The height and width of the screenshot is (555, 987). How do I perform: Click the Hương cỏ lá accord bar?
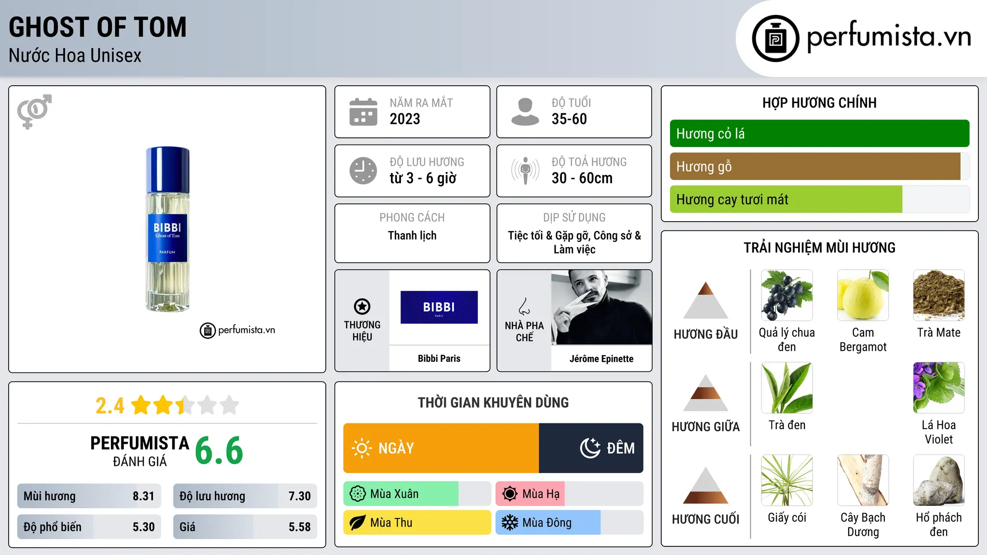pyautogui.click(x=819, y=133)
